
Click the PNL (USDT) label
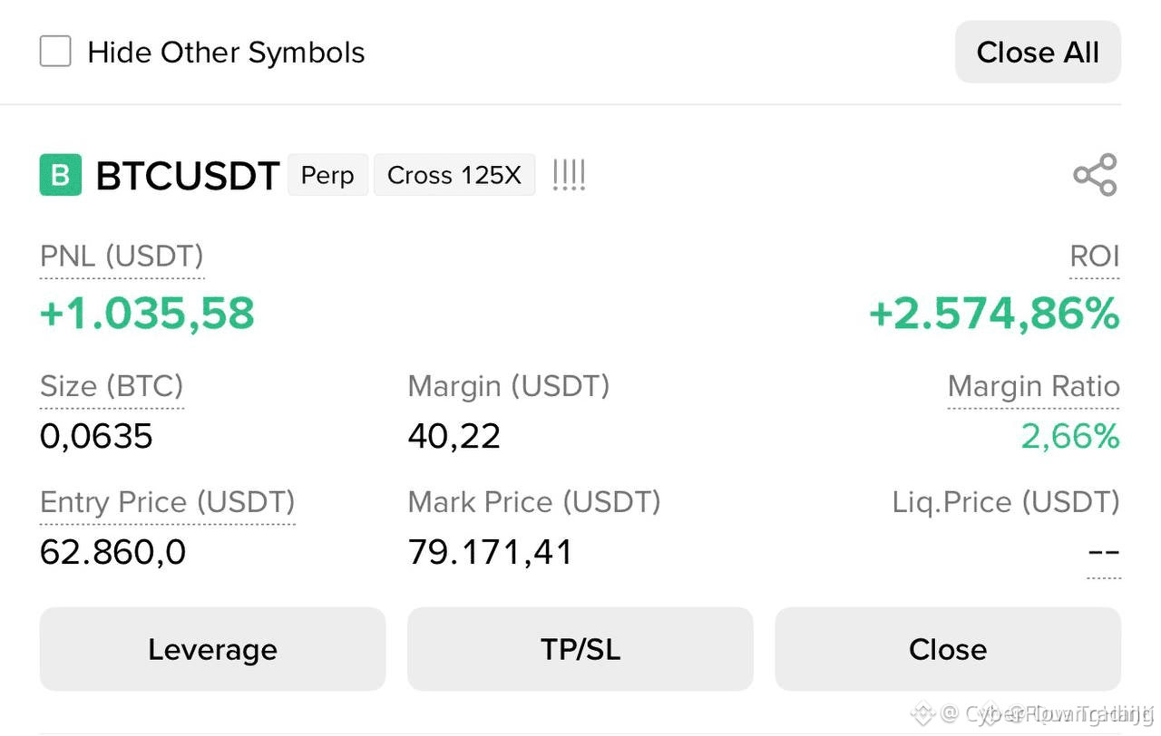pyautogui.click(x=122, y=257)
